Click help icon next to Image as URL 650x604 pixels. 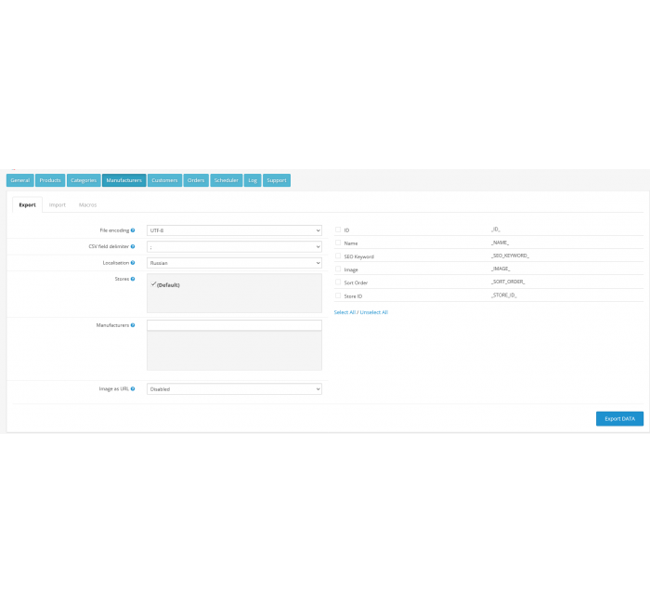(x=133, y=388)
